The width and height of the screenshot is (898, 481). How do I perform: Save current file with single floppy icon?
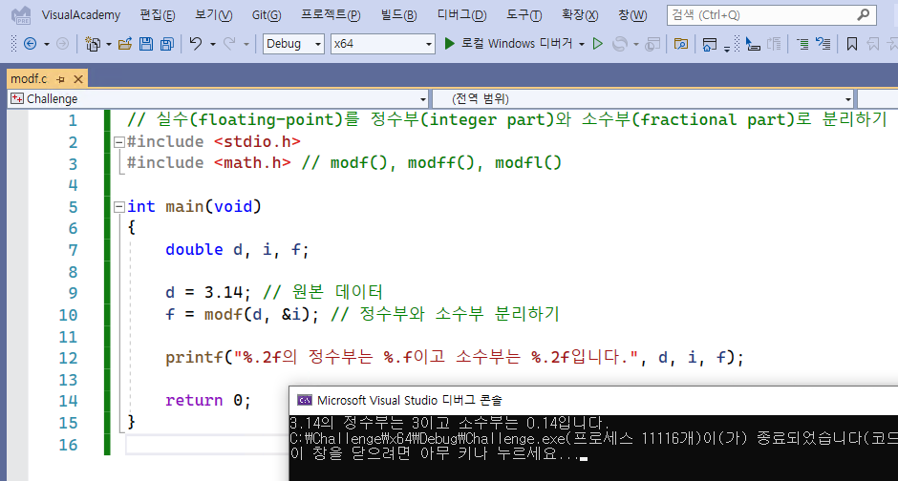click(146, 44)
